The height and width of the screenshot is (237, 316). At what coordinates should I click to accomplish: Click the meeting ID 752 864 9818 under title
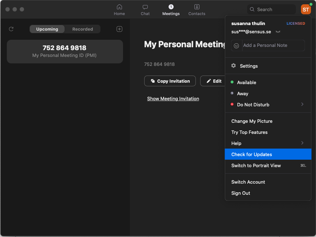(x=159, y=64)
